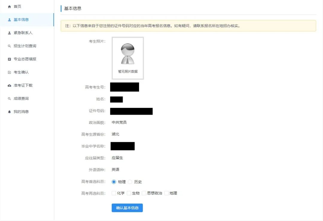Click the home icon beside 首页
323x221 pixels.
point(9,7)
